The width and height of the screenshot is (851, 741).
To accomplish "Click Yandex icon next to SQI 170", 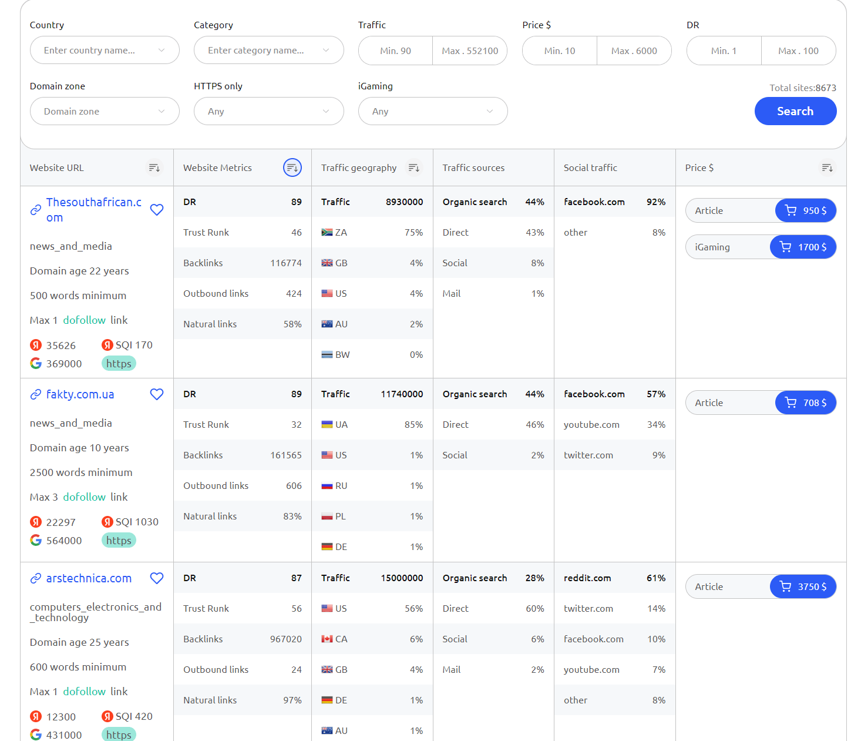I will click(107, 345).
